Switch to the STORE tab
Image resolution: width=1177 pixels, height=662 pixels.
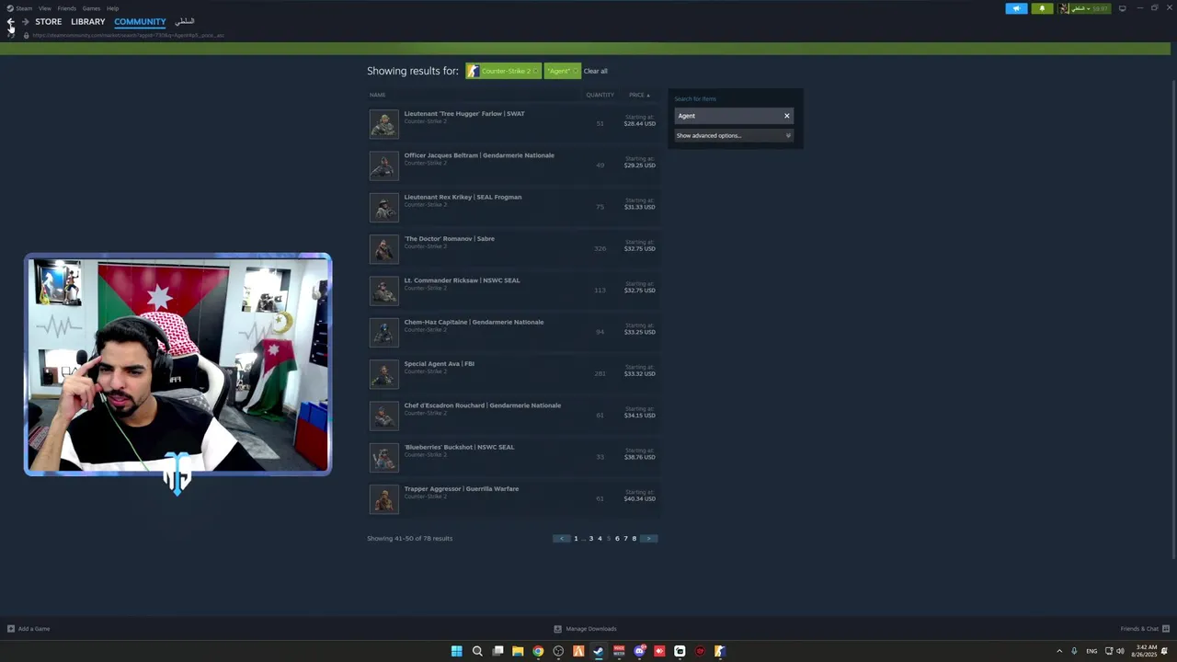49,21
